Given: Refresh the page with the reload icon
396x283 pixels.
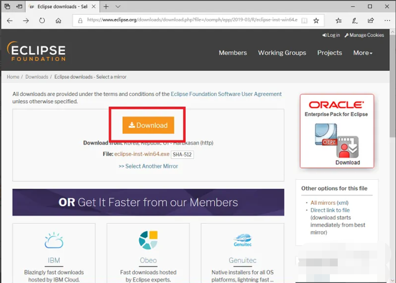Looking at the screenshot, I should tap(42, 21).
